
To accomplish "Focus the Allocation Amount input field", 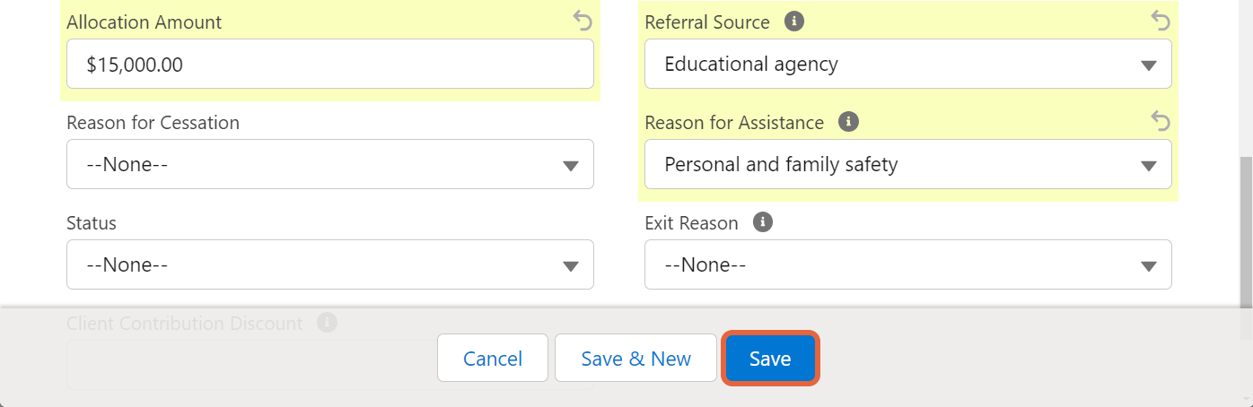I will pos(330,64).
